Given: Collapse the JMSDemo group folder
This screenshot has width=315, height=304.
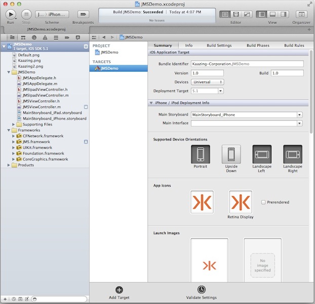Looking at the screenshot, I should coord(9,72).
